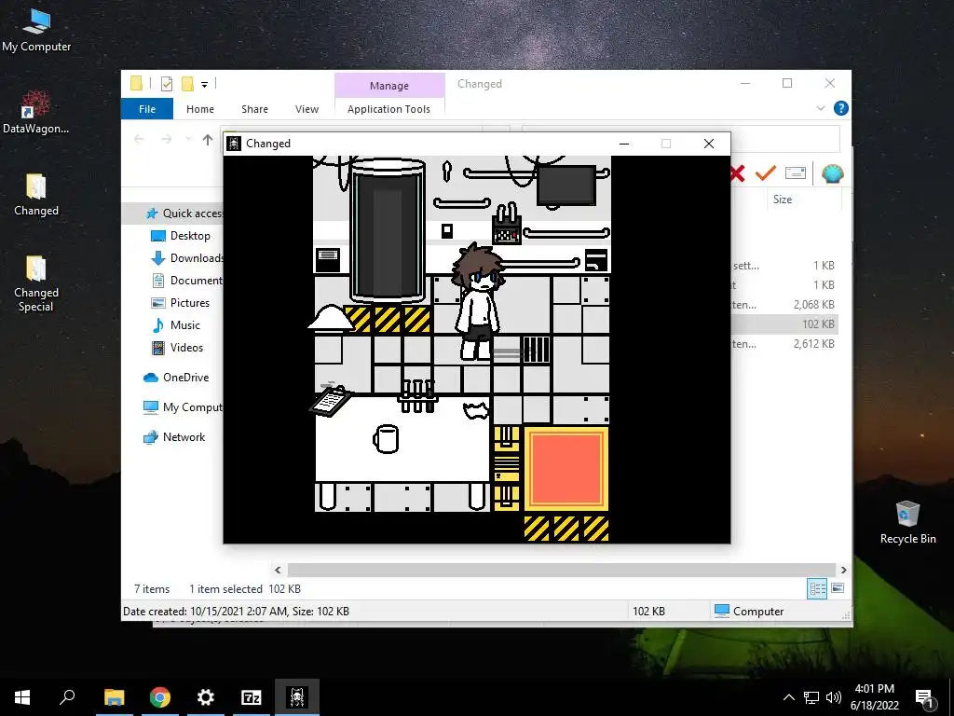The width and height of the screenshot is (954, 716).
Task: Switch to large icons view in status bar
Action: coord(838,588)
